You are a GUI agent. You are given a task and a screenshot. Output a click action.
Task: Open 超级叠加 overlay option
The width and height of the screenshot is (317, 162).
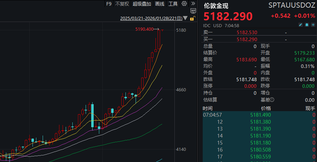point(142,4)
